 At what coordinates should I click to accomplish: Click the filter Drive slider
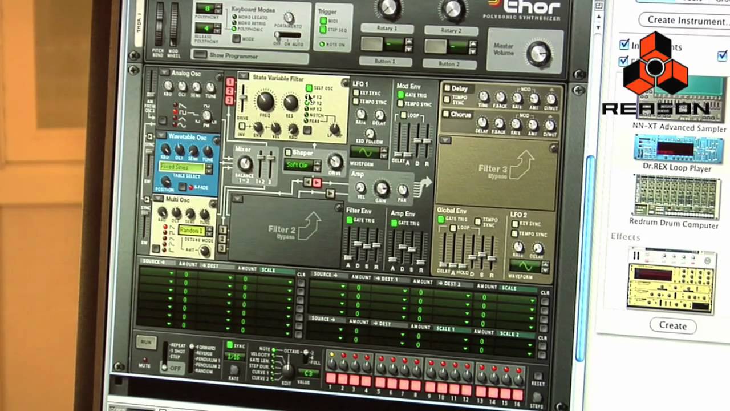click(x=244, y=99)
